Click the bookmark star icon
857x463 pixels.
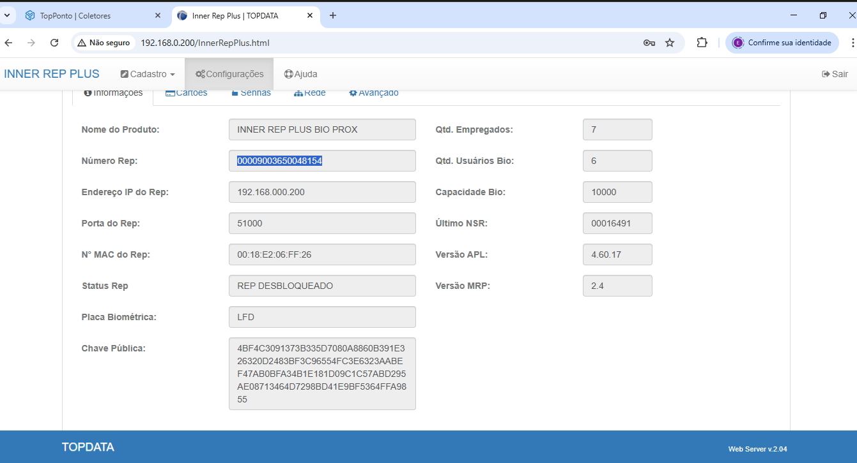coord(670,43)
